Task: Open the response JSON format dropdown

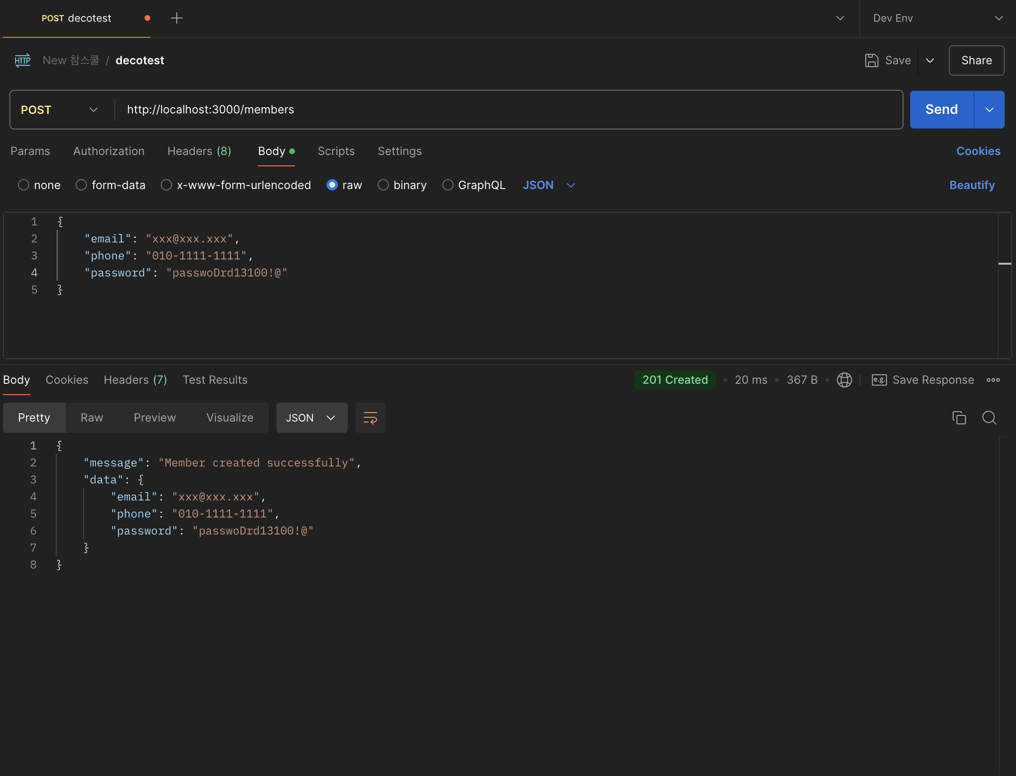Action: click(x=311, y=418)
